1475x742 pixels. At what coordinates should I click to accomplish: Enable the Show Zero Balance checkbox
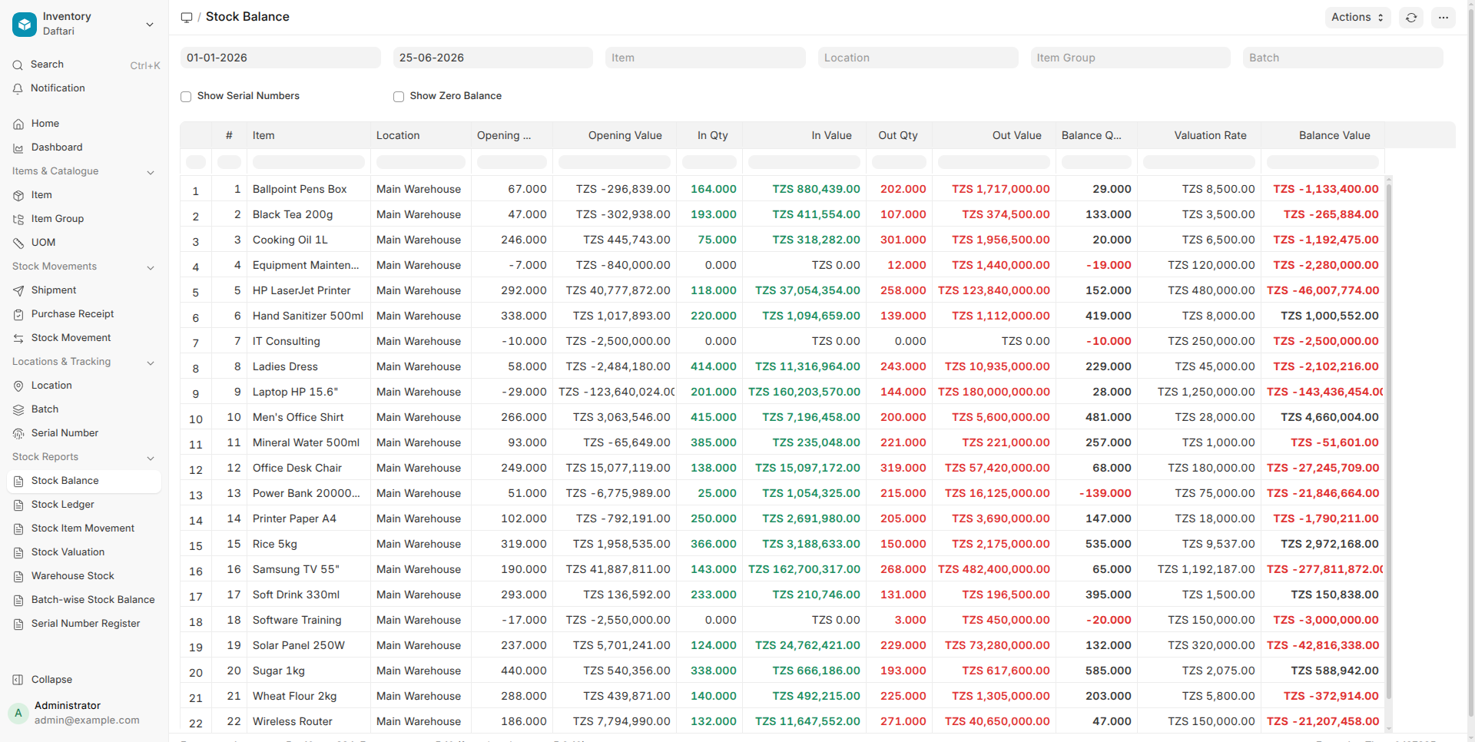coord(399,97)
